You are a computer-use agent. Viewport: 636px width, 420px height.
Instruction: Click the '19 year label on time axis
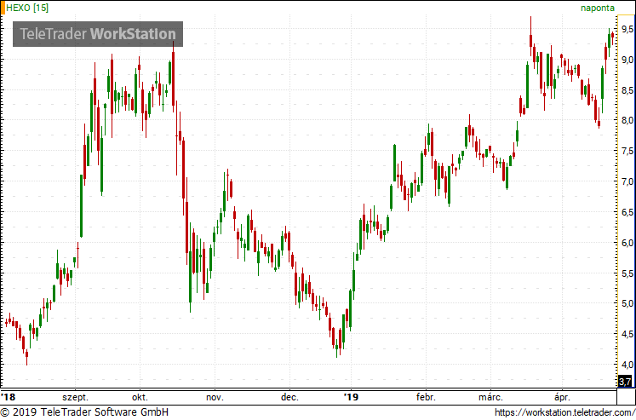pyautogui.click(x=351, y=397)
